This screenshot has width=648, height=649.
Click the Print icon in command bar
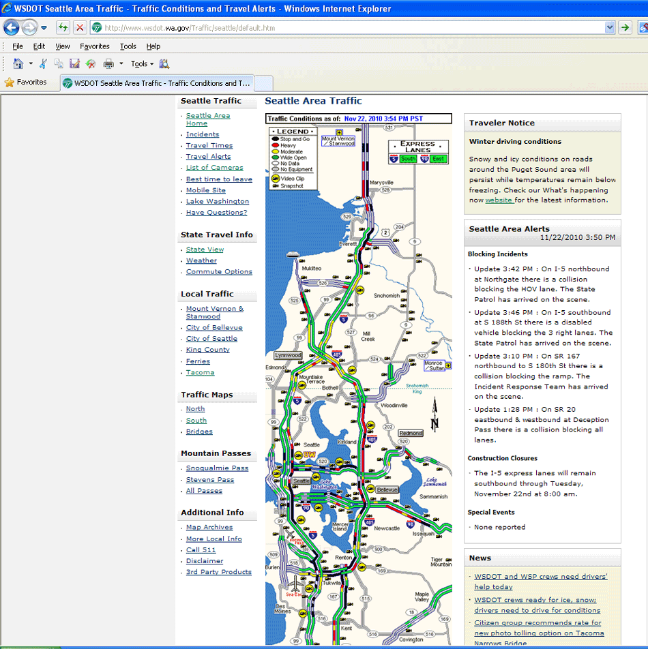click(x=108, y=63)
